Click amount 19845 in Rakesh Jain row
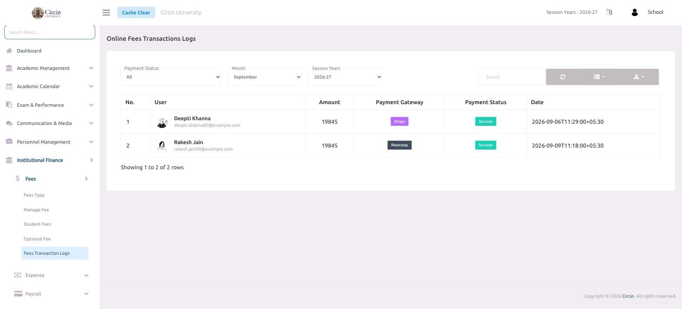Image resolution: width=682 pixels, height=309 pixels. point(330,145)
